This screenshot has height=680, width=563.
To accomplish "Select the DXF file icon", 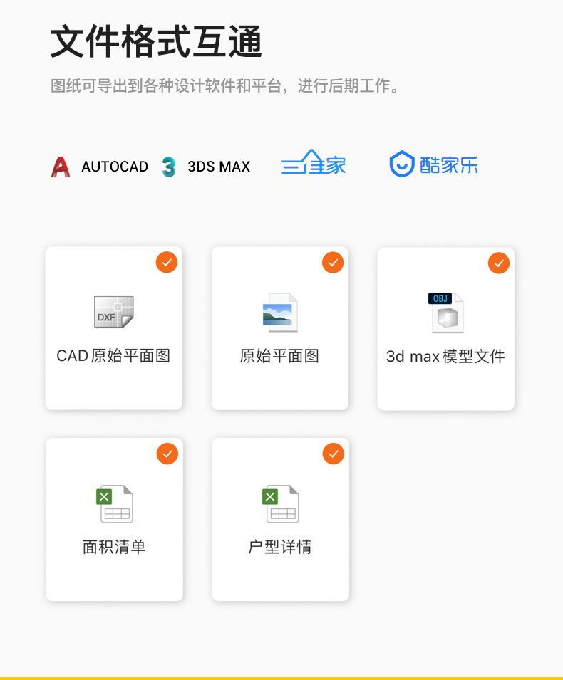I will pyautogui.click(x=114, y=313).
